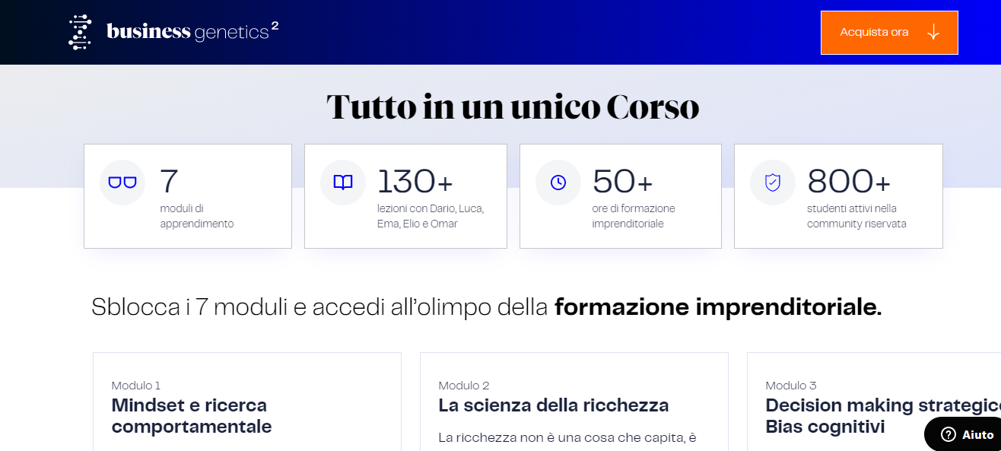
Task: Open Modulo 2 La scienza della ricchezza
Action: [x=553, y=405]
